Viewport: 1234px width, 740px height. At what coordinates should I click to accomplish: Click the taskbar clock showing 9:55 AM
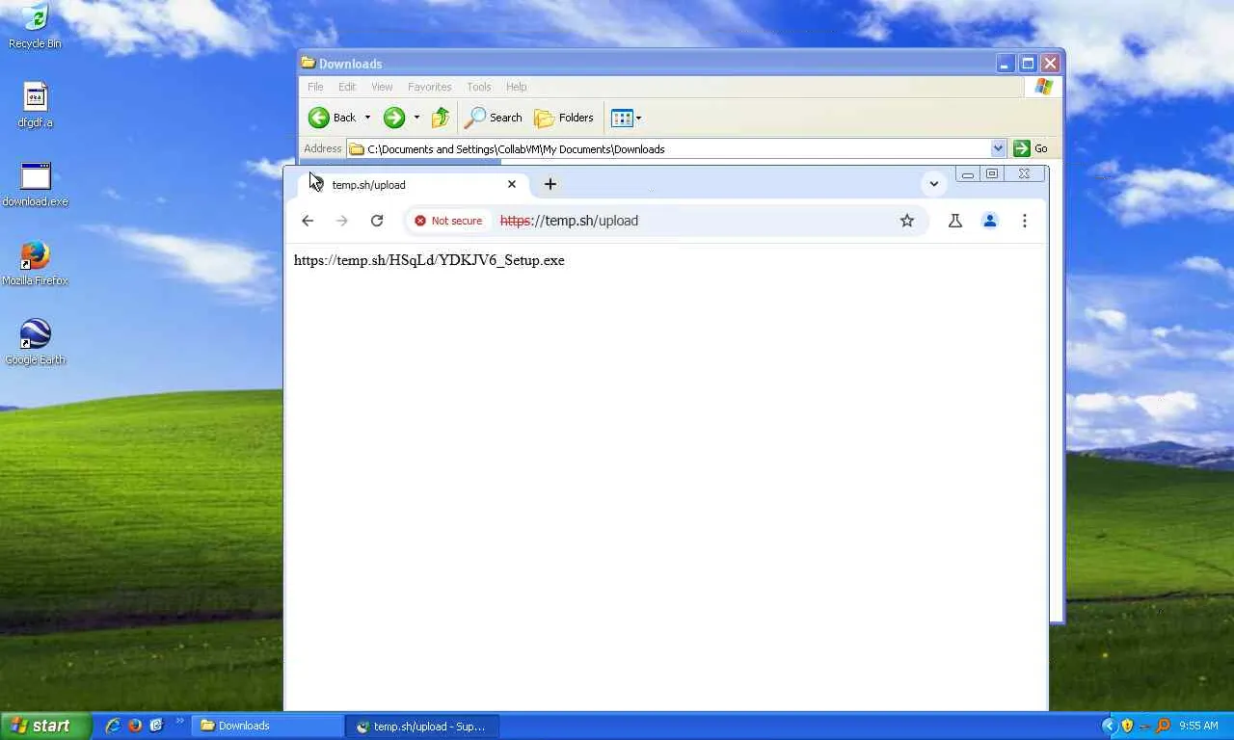pos(1198,726)
